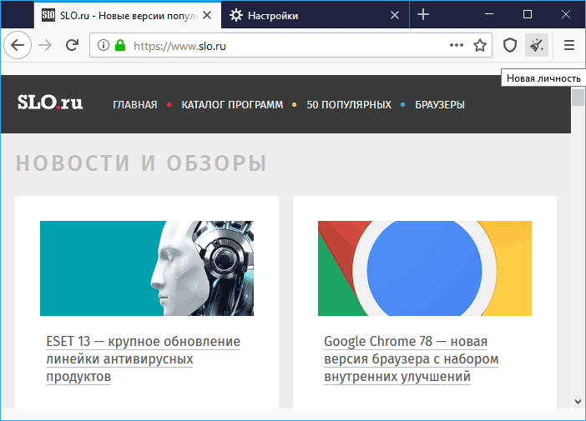Click the New Identity broom icon
Screen dimensions: 586x421
click(x=537, y=45)
